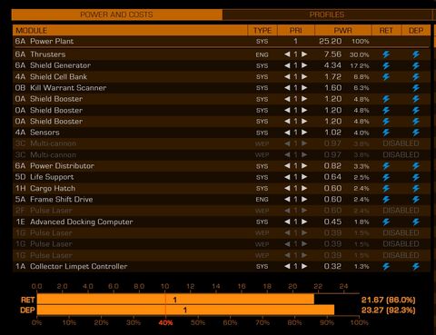Toggle Thrusters retracted power icon

pyautogui.click(x=386, y=54)
